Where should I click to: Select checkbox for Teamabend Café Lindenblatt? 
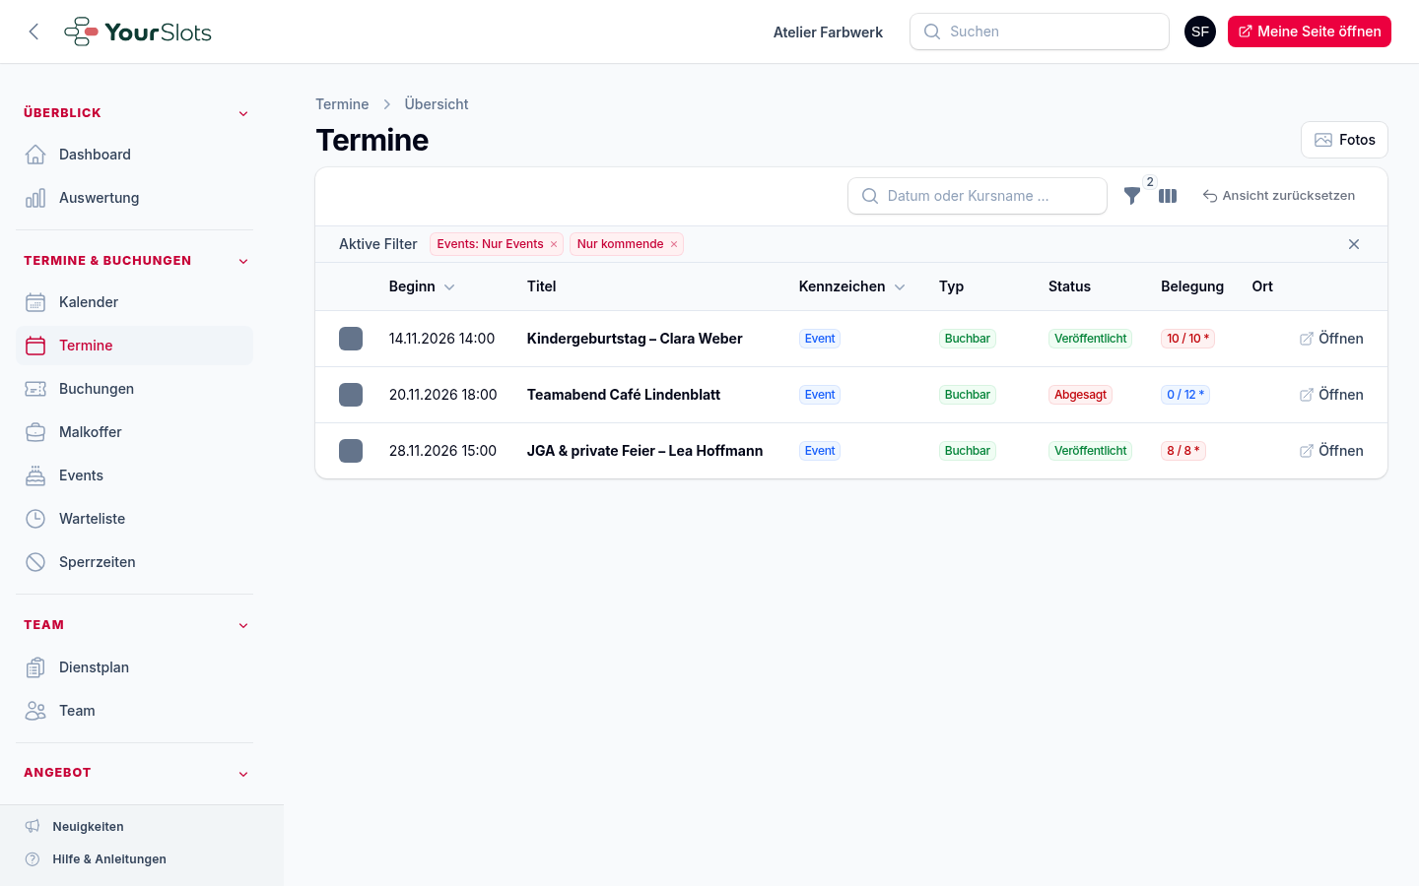(x=351, y=395)
